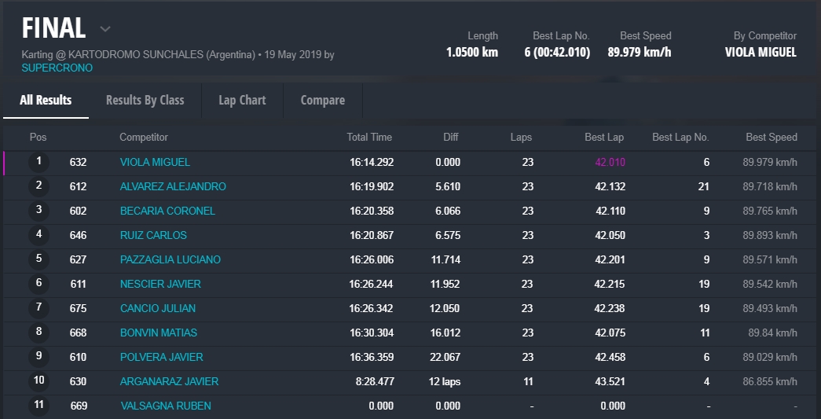Click the Total Time column header
821x419 pixels.
tap(369, 138)
